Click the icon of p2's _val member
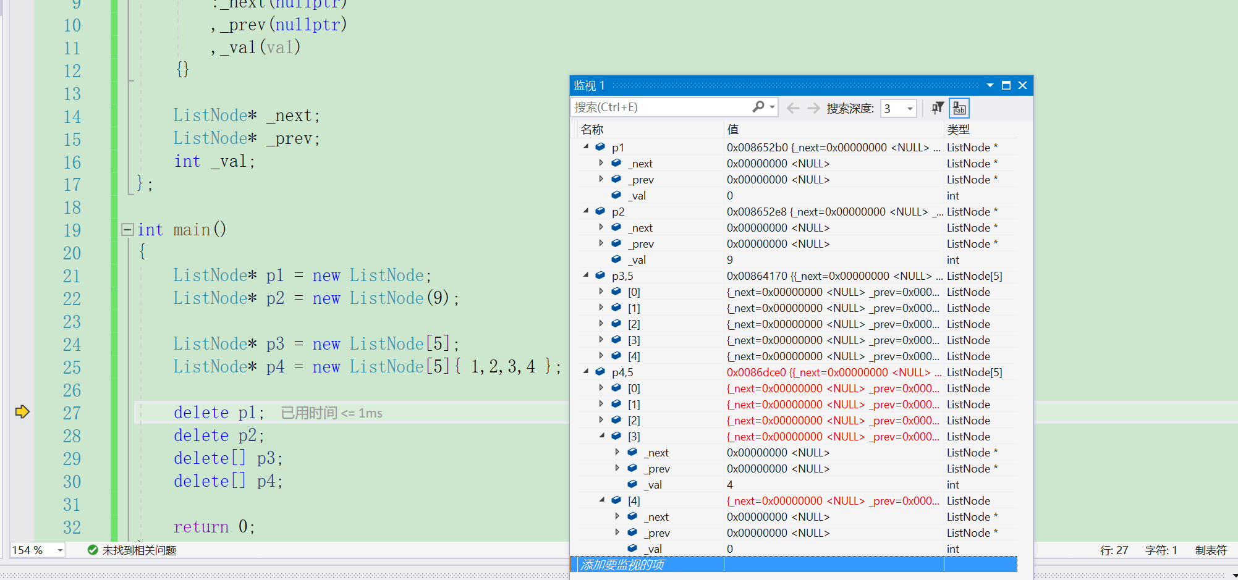 (616, 259)
